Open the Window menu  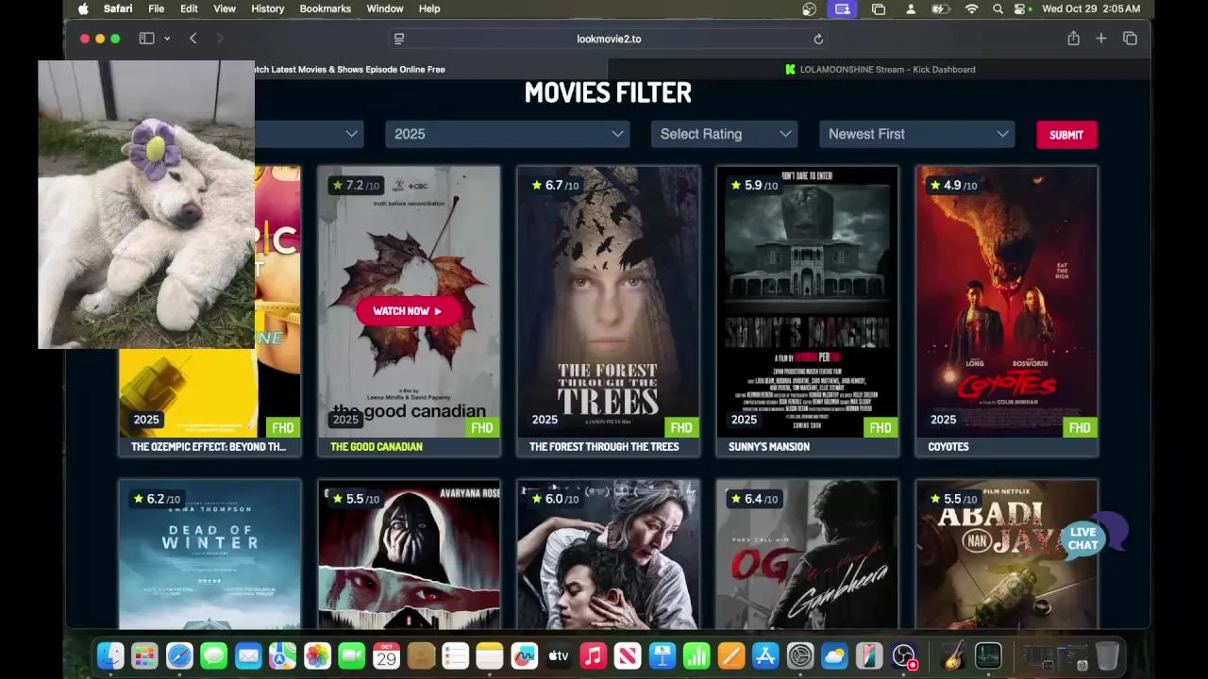coord(385,8)
